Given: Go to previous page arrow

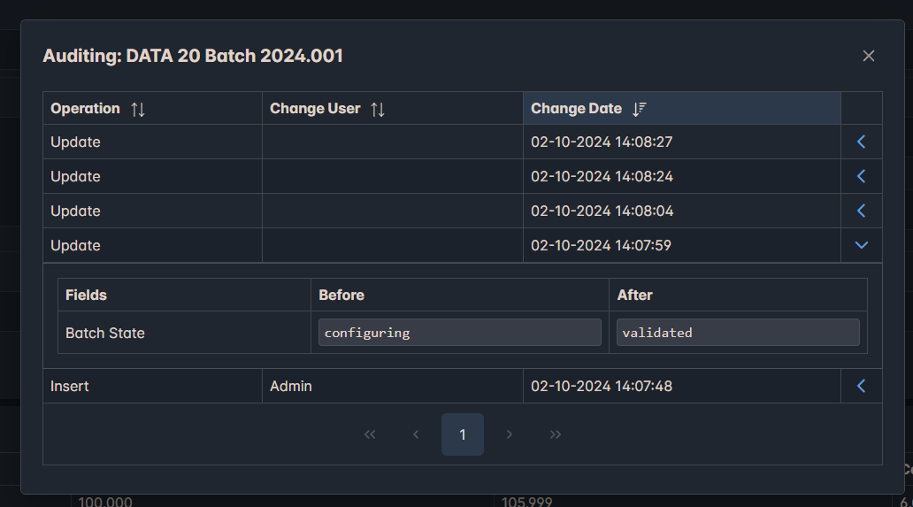Looking at the screenshot, I should [416, 434].
